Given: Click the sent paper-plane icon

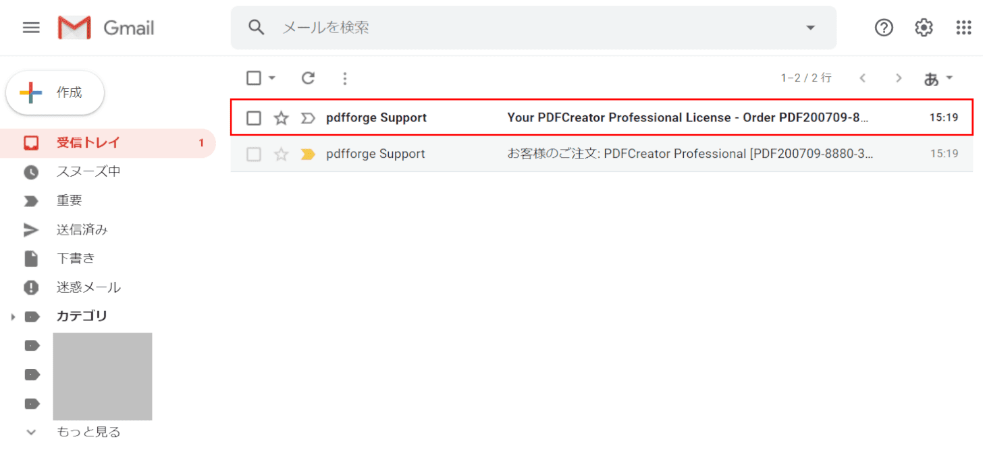Looking at the screenshot, I should coord(31,230).
